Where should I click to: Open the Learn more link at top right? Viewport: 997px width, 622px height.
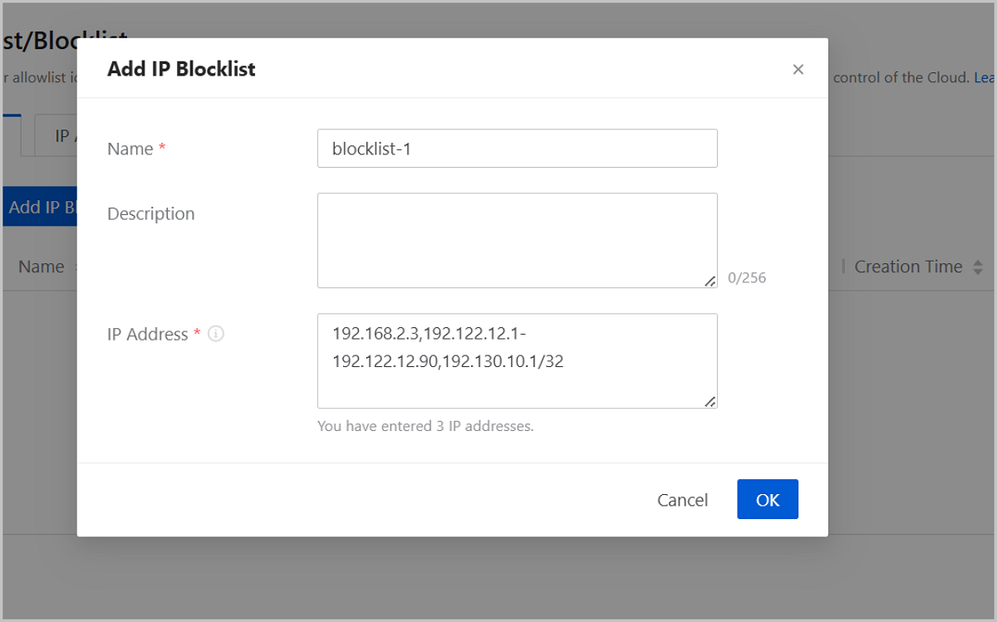click(984, 77)
